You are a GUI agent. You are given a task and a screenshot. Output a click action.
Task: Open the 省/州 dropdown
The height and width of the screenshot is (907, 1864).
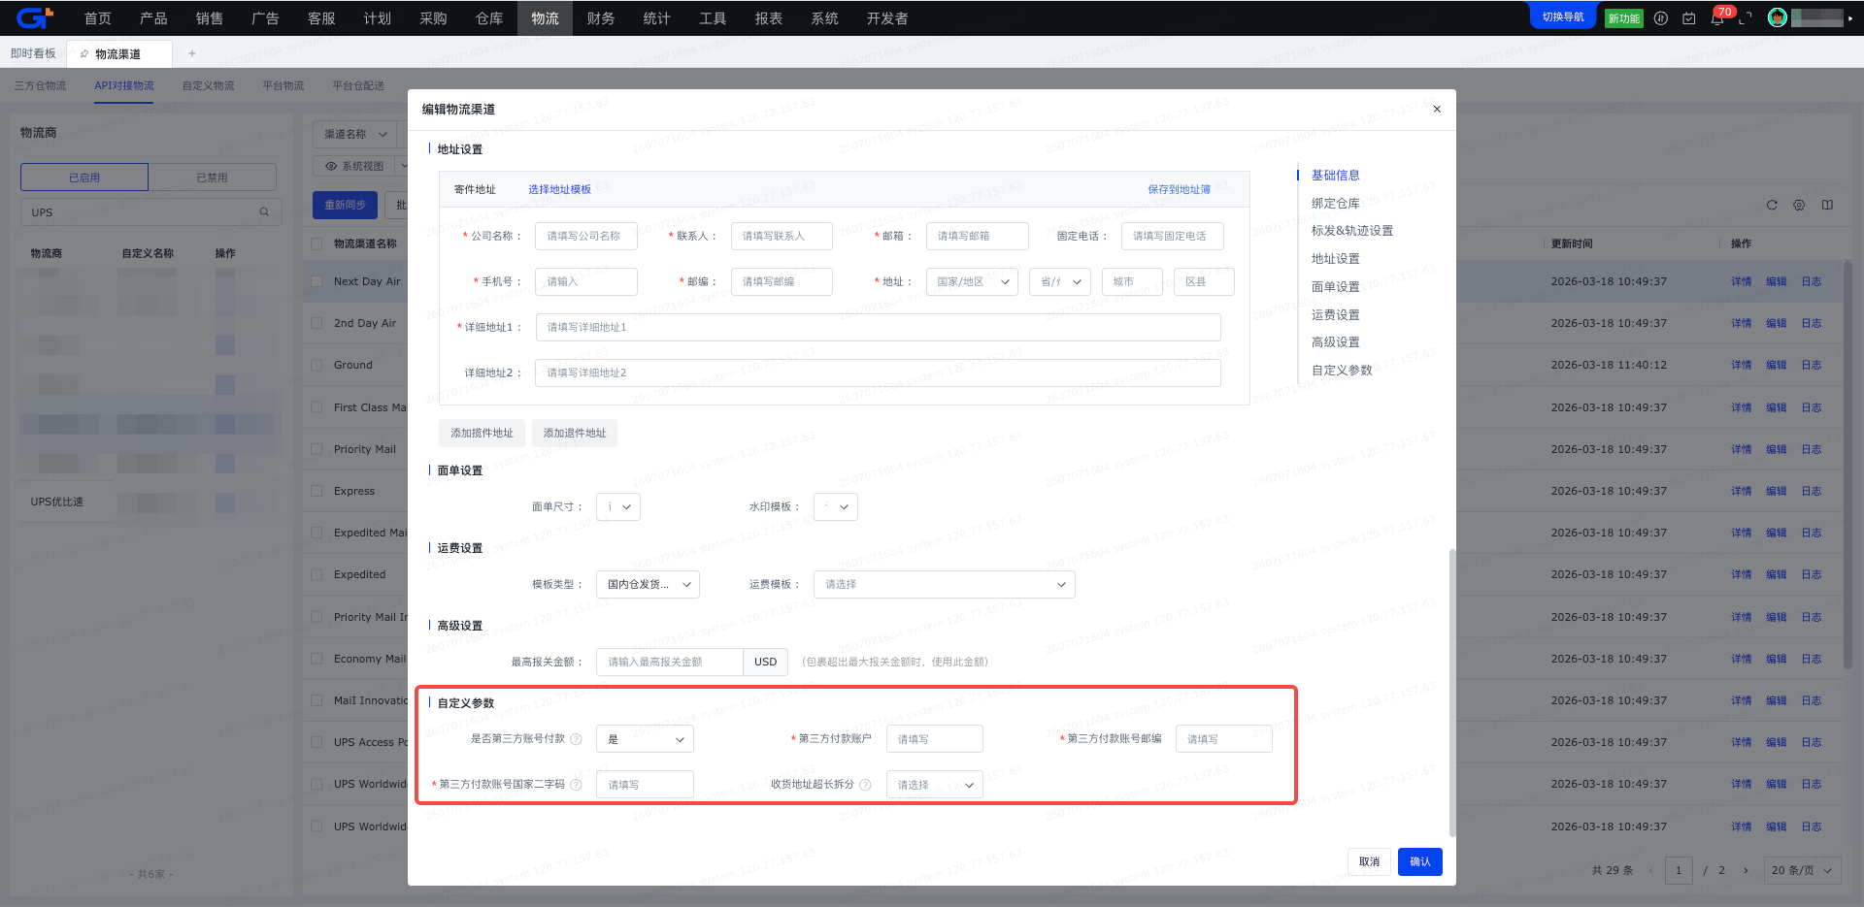1060,281
